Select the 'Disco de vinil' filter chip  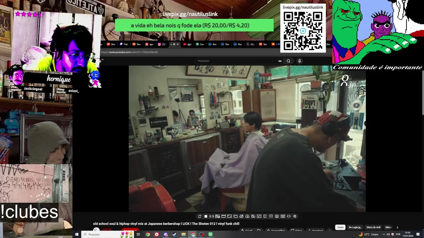[374, 227]
